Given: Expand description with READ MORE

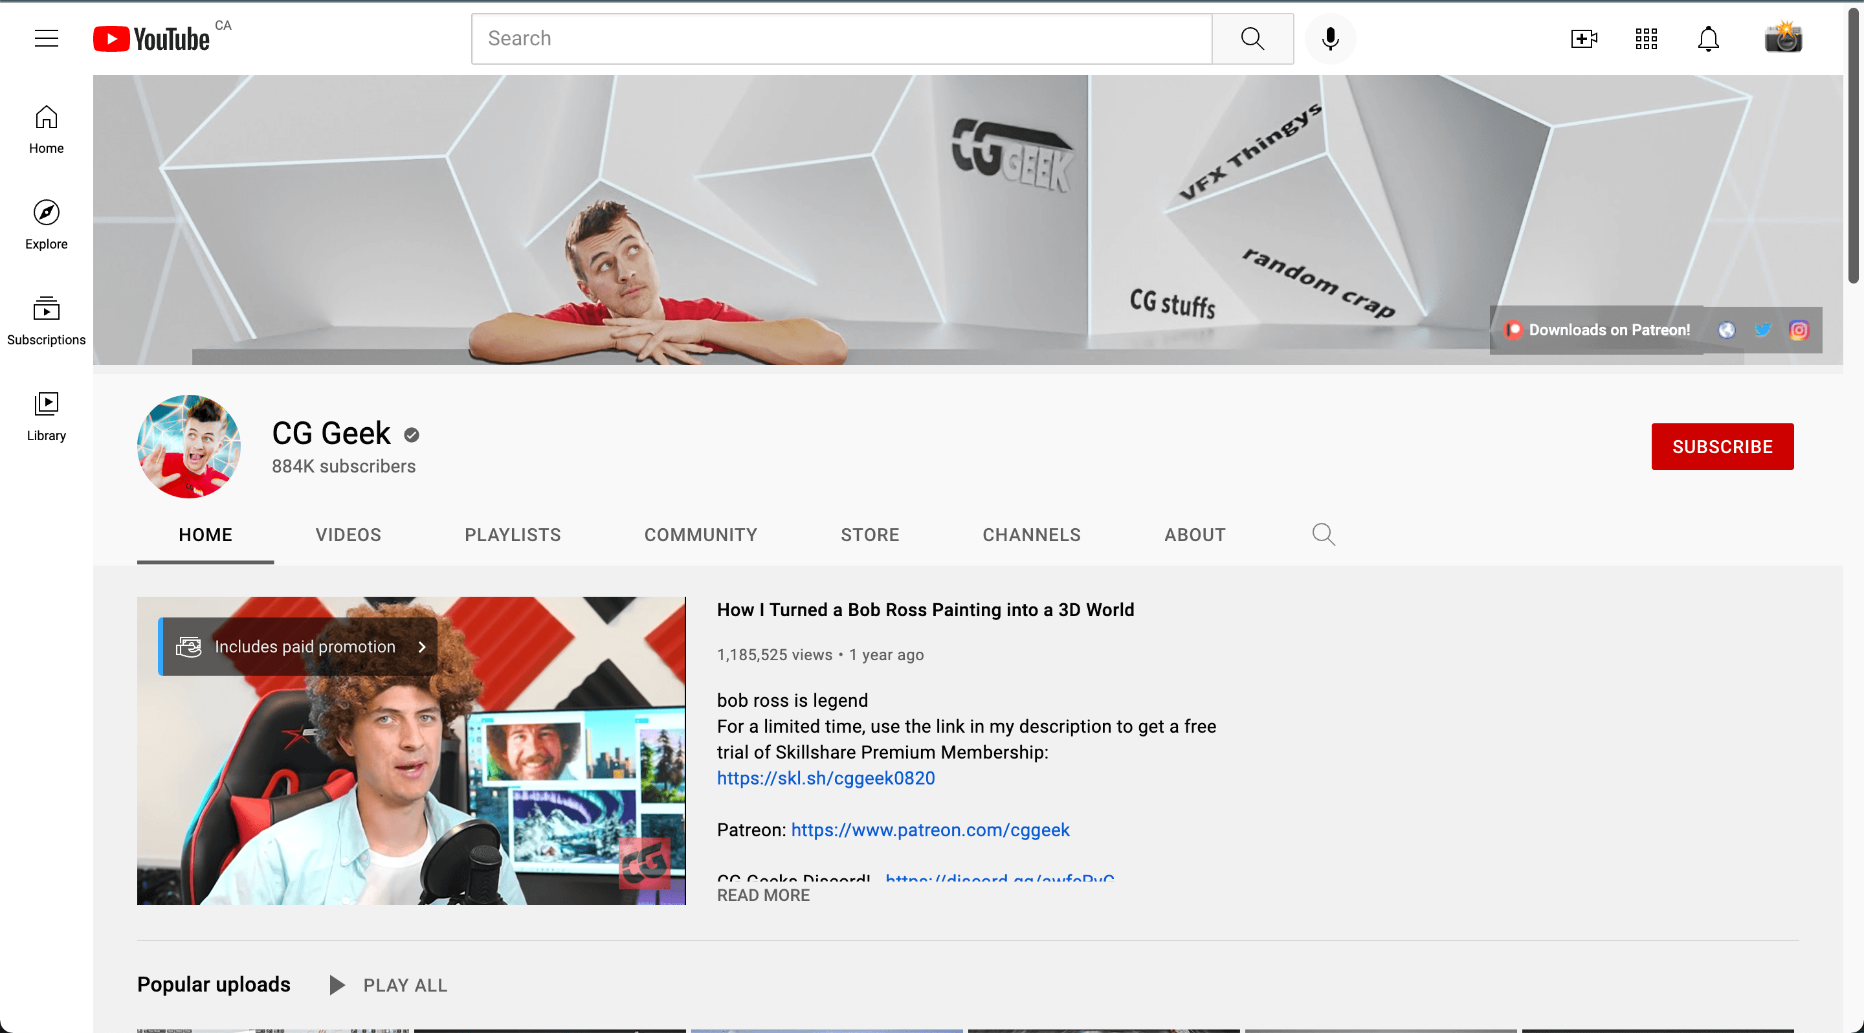Looking at the screenshot, I should (x=764, y=895).
